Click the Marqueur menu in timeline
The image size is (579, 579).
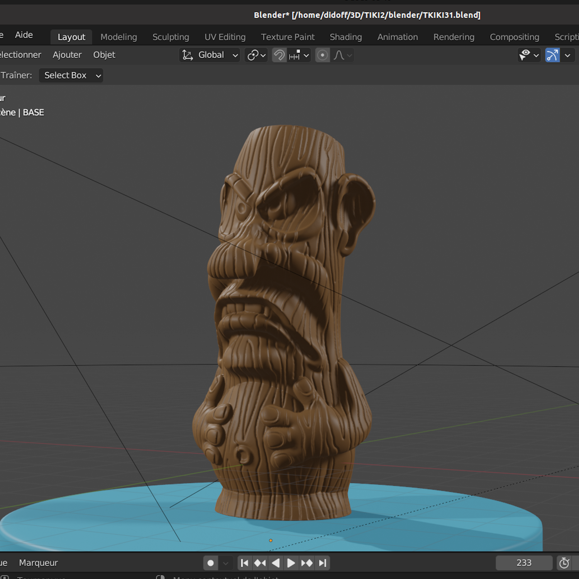(x=38, y=563)
